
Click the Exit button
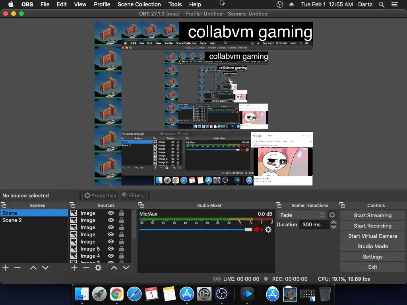pyautogui.click(x=372, y=267)
